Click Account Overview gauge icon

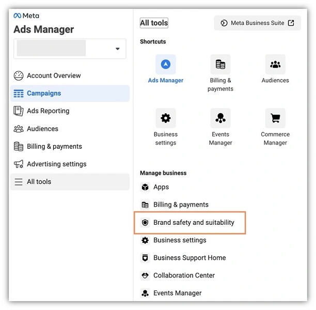19,76
